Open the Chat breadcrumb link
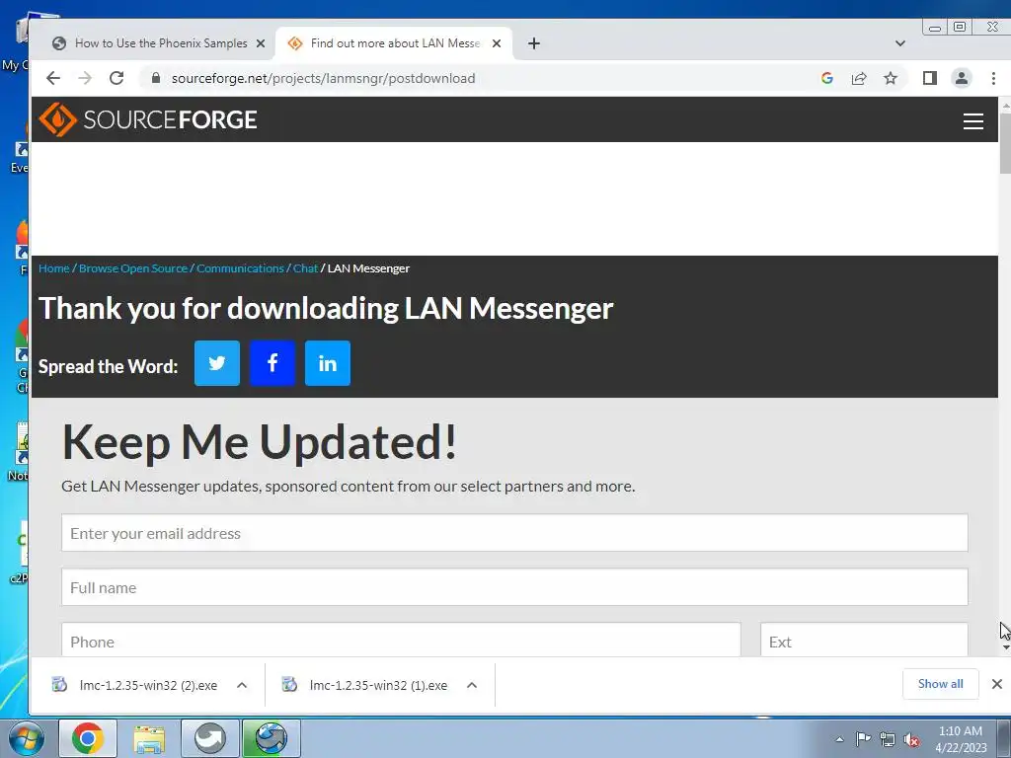1011x758 pixels. click(x=306, y=268)
